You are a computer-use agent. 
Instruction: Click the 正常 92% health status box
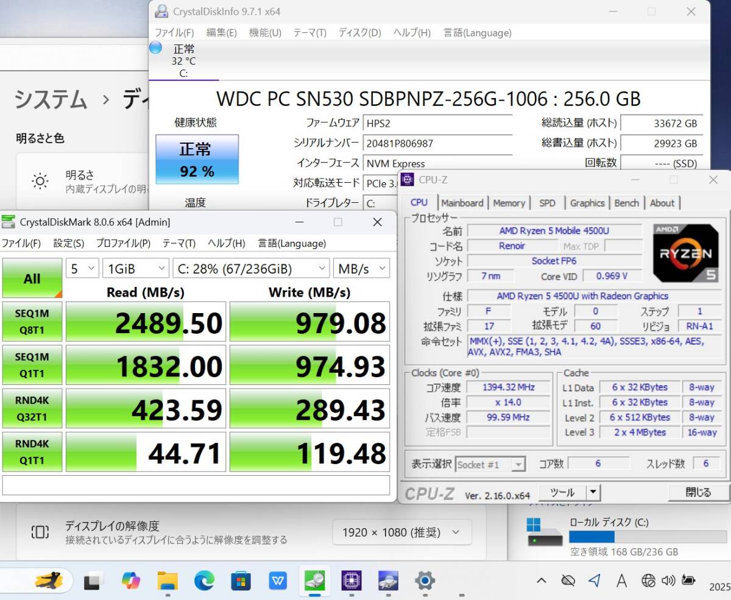coord(197,160)
